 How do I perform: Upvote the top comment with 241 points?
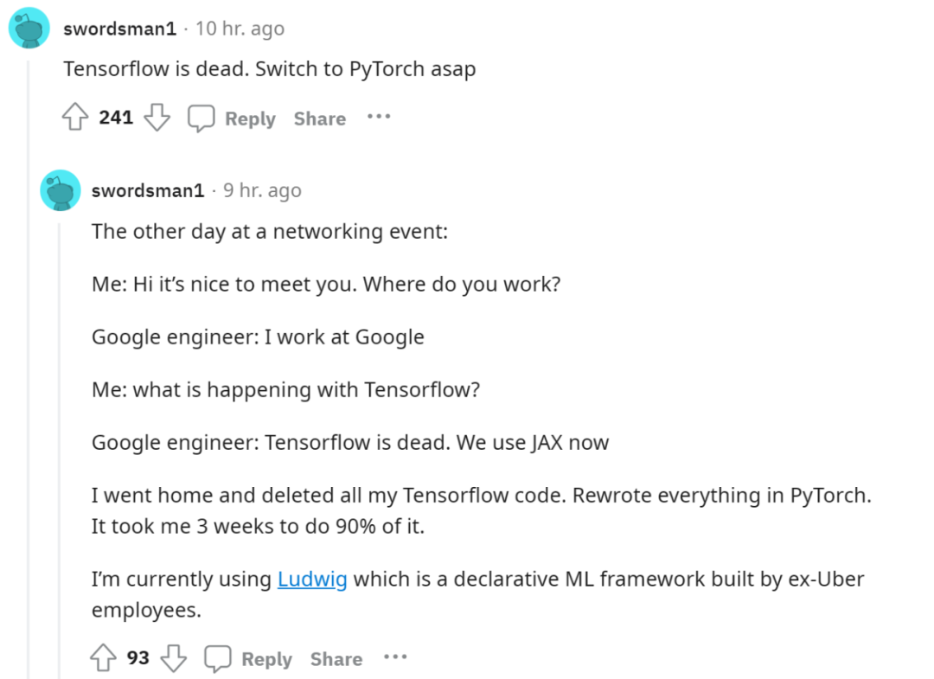[x=76, y=118]
